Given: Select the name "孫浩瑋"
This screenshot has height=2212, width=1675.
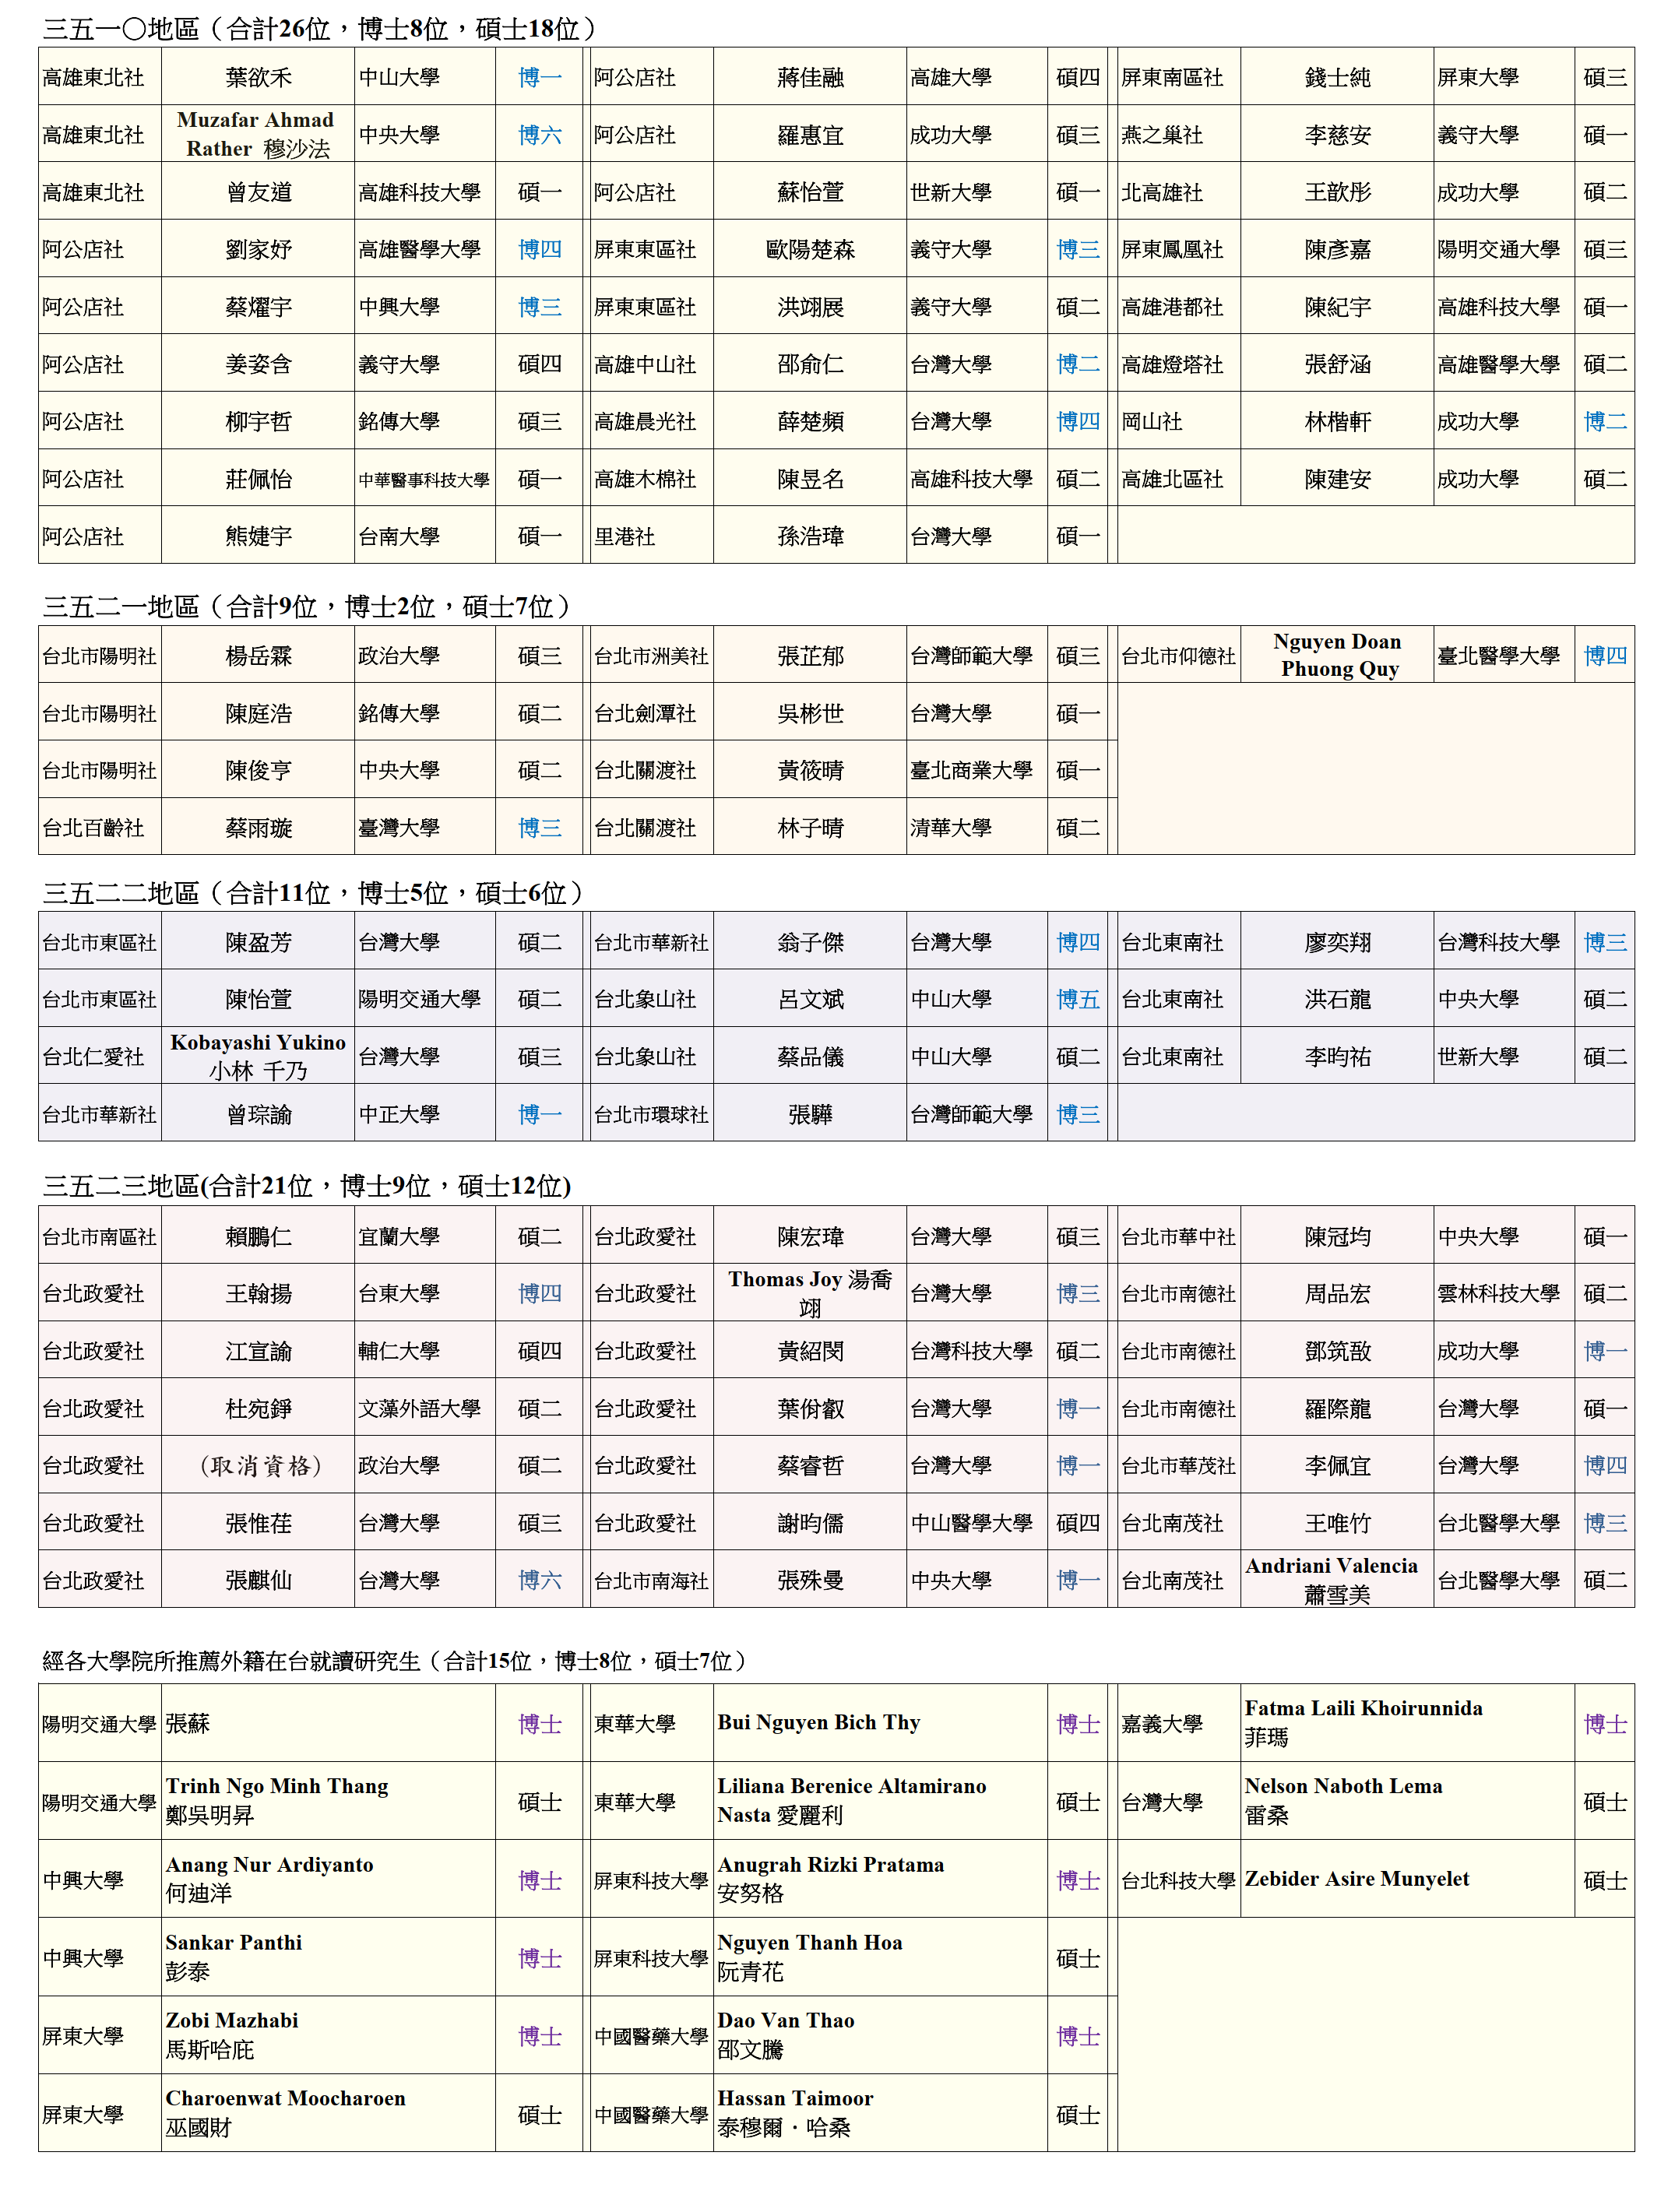Looking at the screenshot, I should [810, 536].
